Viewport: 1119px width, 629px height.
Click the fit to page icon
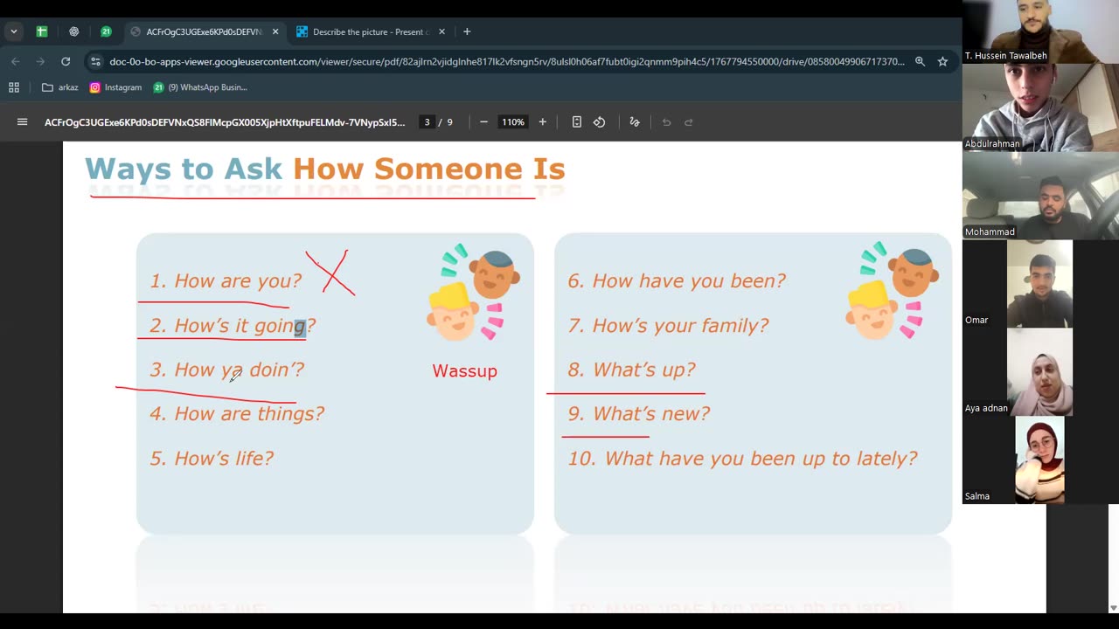pos(577,122)
